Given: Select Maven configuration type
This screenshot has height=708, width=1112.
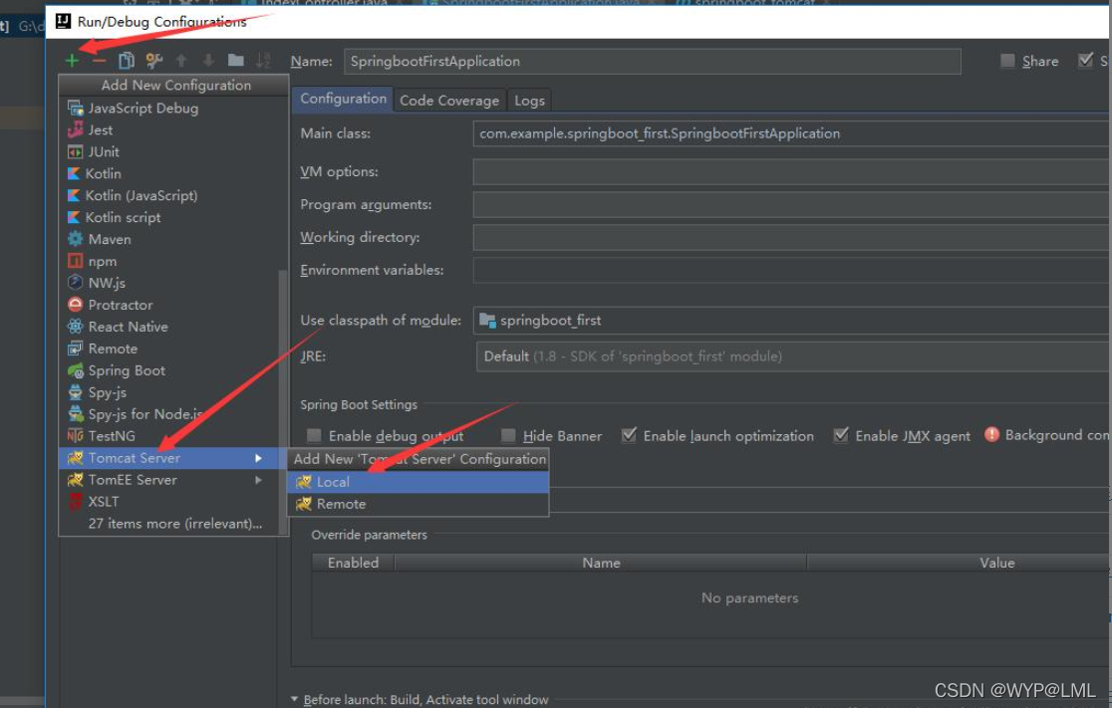Looking at the screenshot, I should (173, 240).
